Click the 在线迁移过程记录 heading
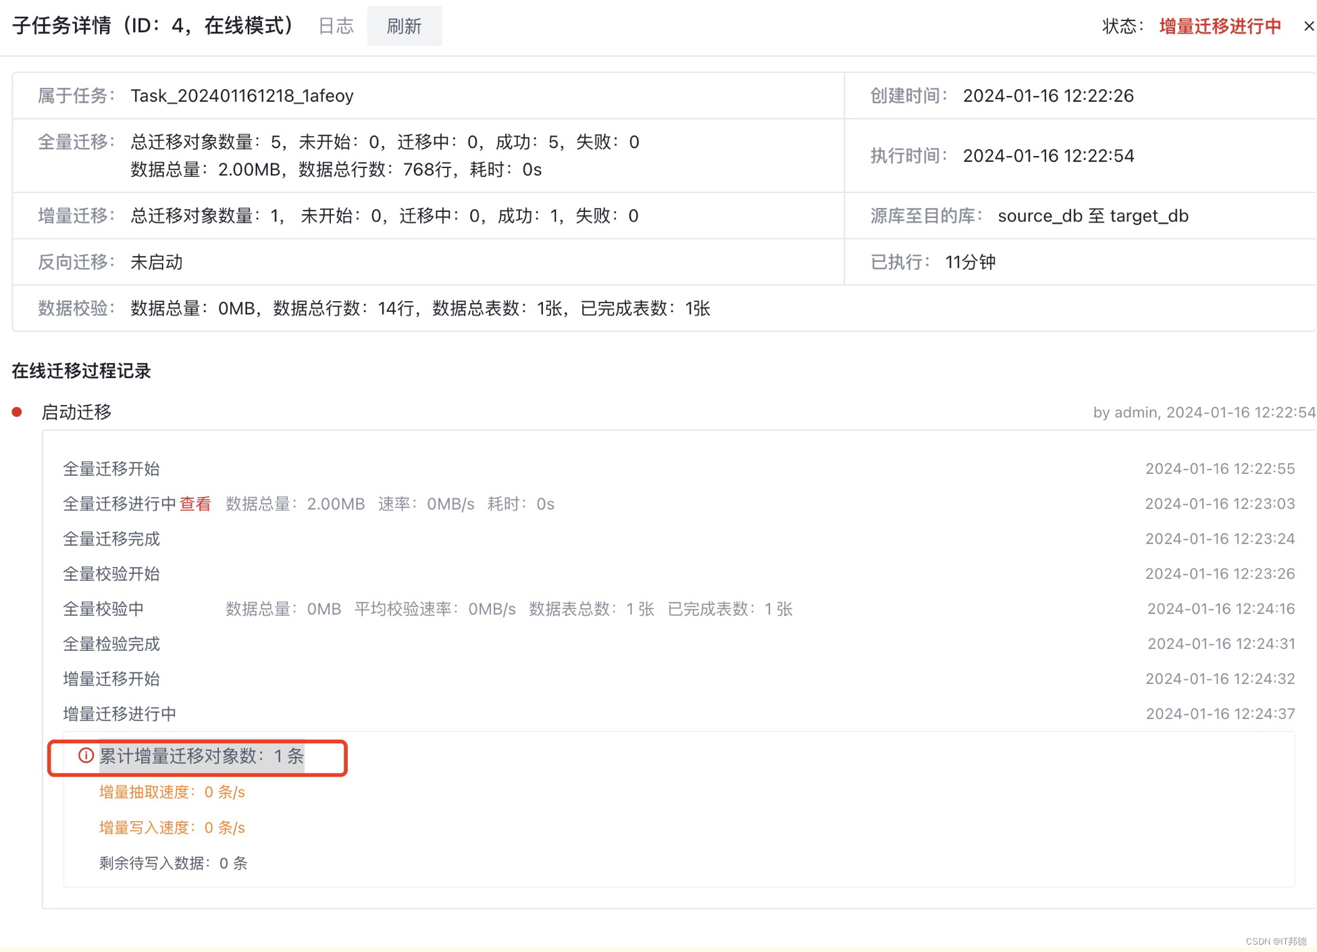 point(81,371)
